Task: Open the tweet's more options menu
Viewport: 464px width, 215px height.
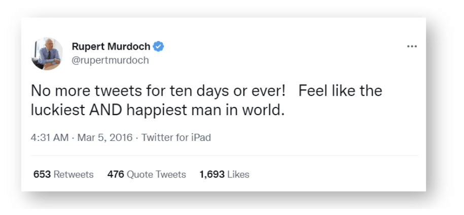Action: [x=412, y=47]
